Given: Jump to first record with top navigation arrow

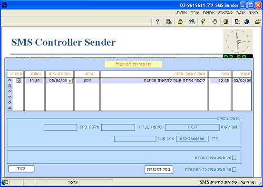Looking at the screenshot, I should (10, 80).
